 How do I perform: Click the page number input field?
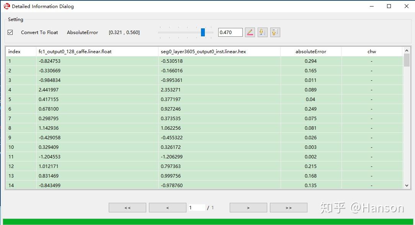coord(197,207)
